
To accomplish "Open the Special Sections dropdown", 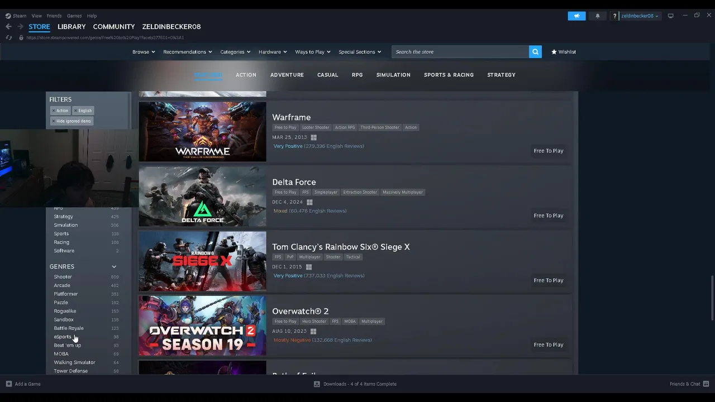I will coord(360,52).
